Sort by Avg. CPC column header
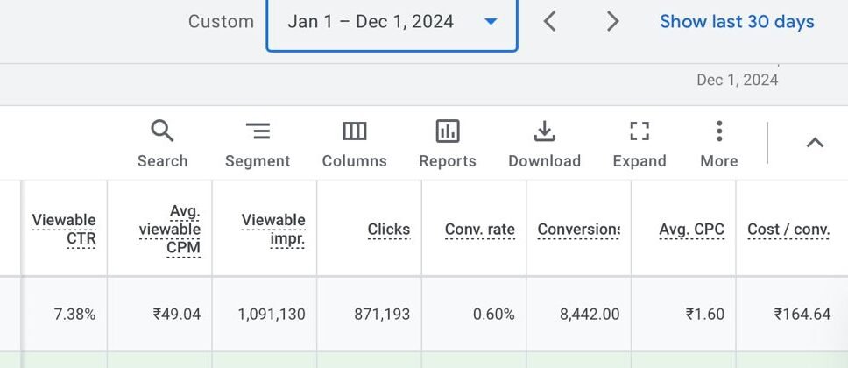Image resolution: width=848 pixels, height=368 pixels. tap(691, 230)
